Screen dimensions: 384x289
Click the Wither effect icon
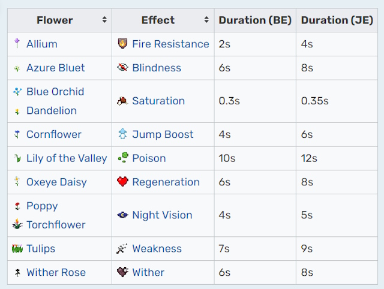tap(122, 272)
